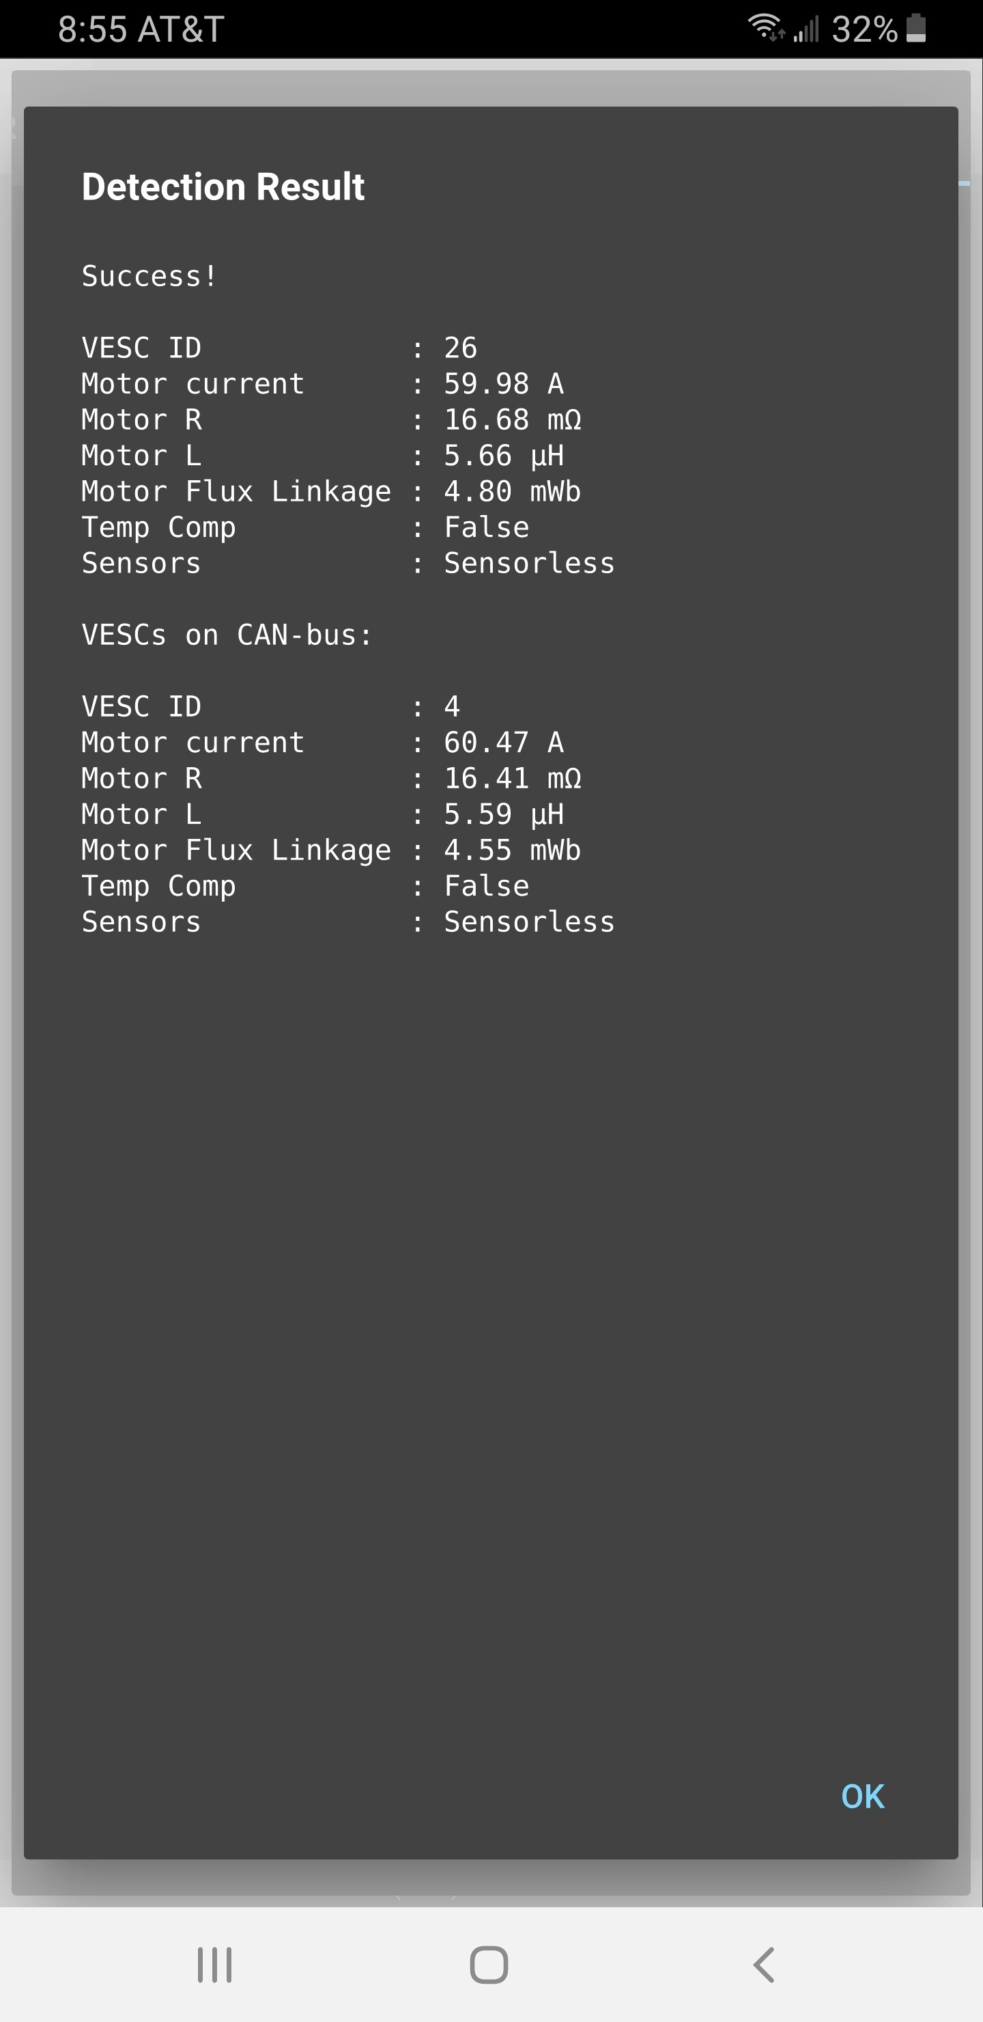The width and height of the screenshot is (983, 2022).
Task: Tap the home navigation icon
Action: [489, 1965]
